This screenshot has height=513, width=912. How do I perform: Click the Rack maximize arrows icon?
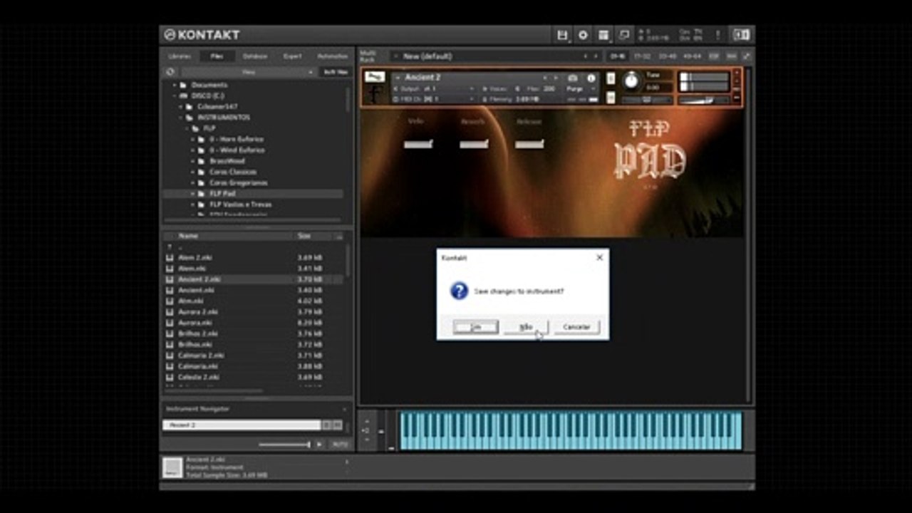tap(746, 56)
